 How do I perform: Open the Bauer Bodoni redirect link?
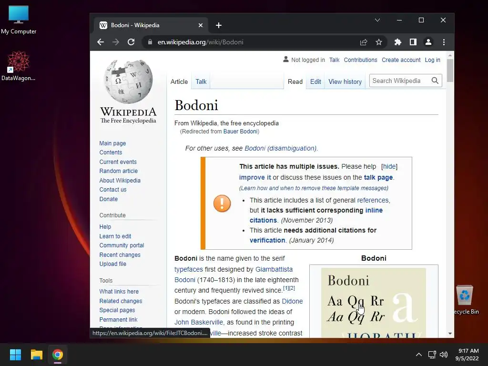(240, 132)
